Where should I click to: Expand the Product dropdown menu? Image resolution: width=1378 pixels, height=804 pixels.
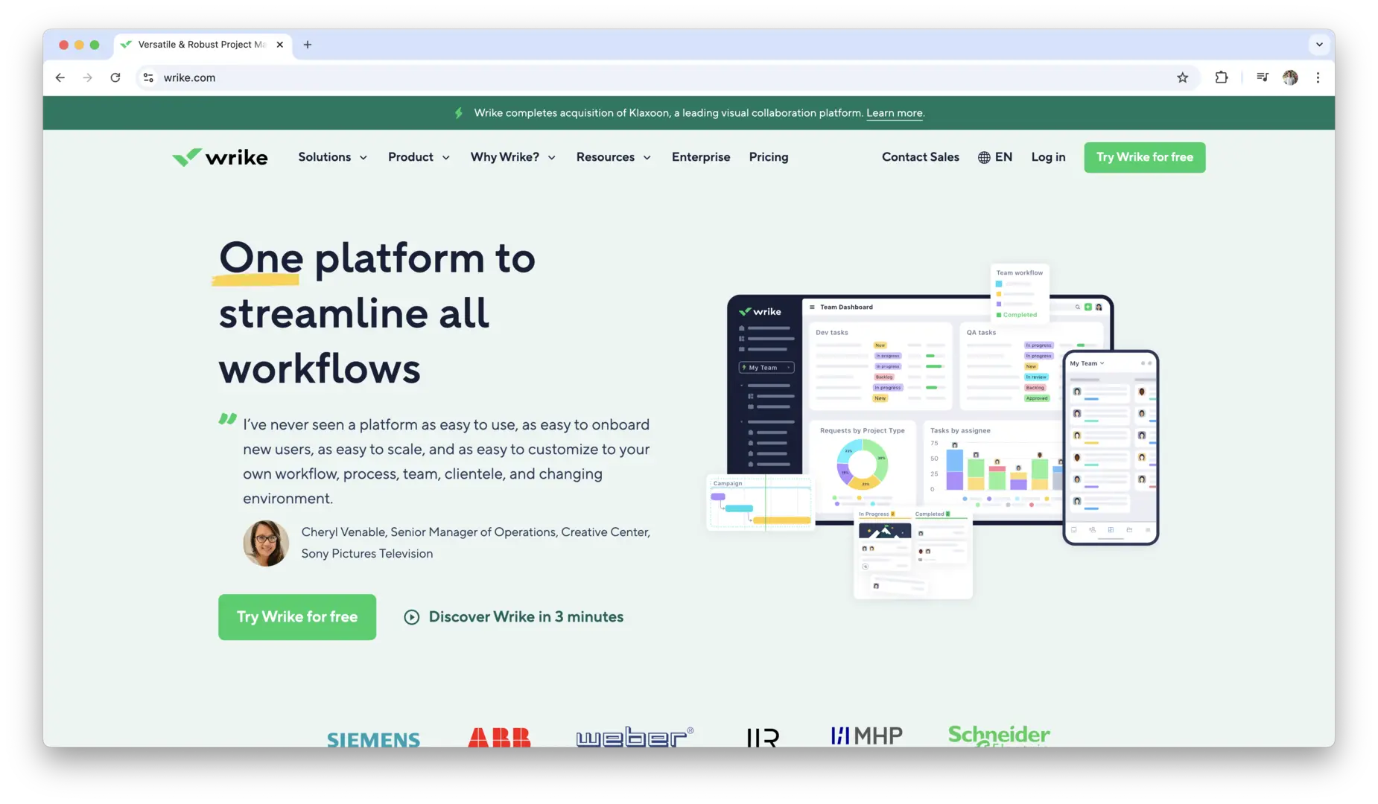click(418, 157)
